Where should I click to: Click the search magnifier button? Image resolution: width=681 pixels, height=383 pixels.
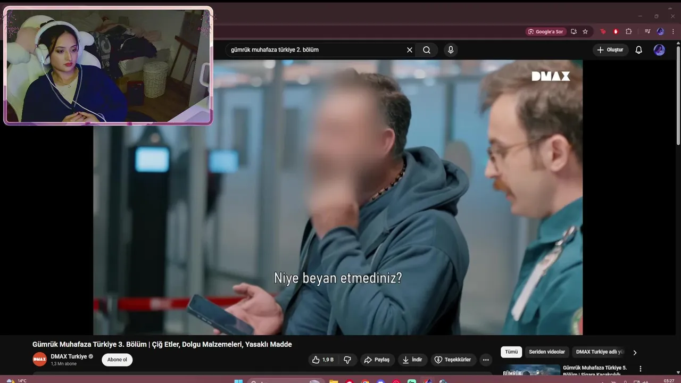point(427,50)
